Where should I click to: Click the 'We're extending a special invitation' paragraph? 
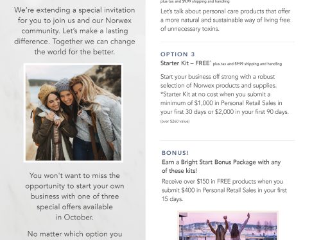(x=74, y=31)
